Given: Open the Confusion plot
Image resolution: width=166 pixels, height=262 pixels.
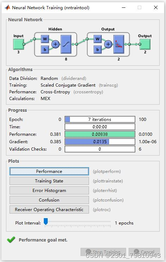Looking at the screenshot, I should [x=49, y=200].
